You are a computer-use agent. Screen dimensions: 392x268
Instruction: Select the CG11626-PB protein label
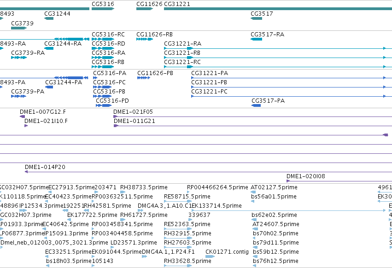click(x=155, y=73)
